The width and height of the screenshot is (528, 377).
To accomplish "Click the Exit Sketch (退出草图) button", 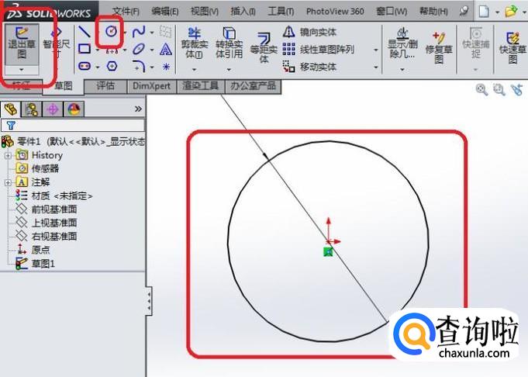I will [x=22, y=43].
